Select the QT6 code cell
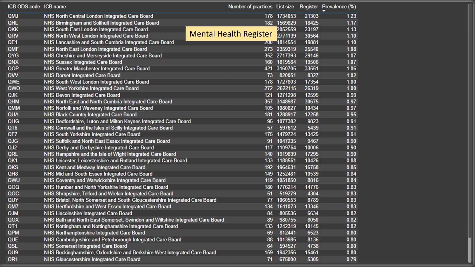The width and height of the screenshot is (475, 267). [x=12, y=128]
